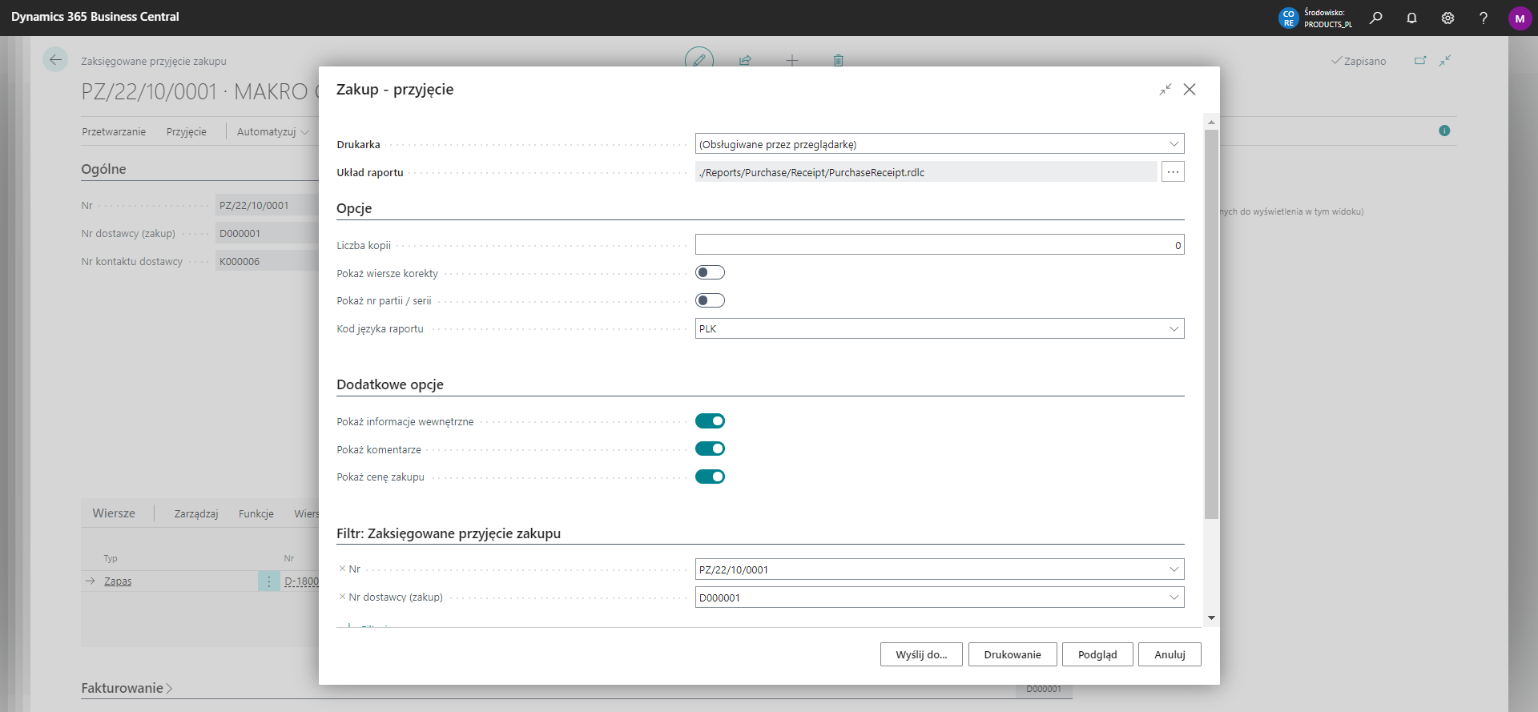Disable Pokaż komentarze switch

710,449
